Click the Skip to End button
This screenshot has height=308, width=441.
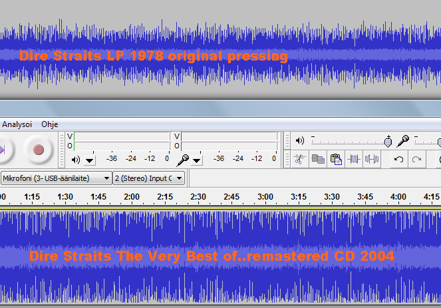(x=3, y=150)
